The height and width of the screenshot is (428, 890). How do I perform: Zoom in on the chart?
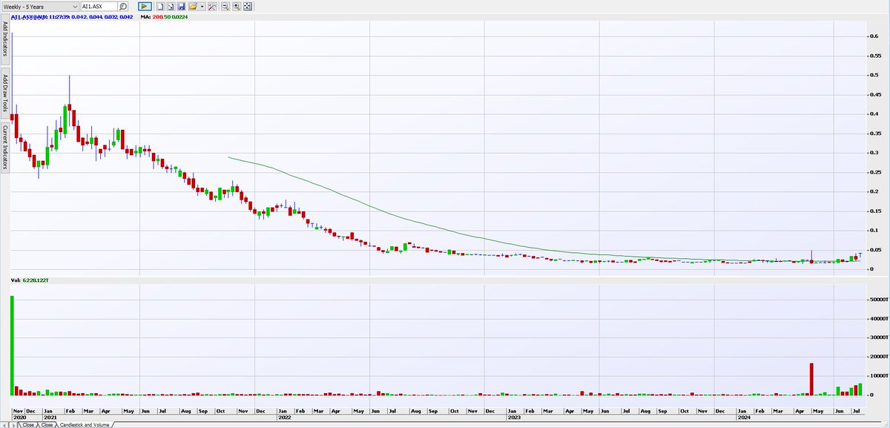[235, 6]
